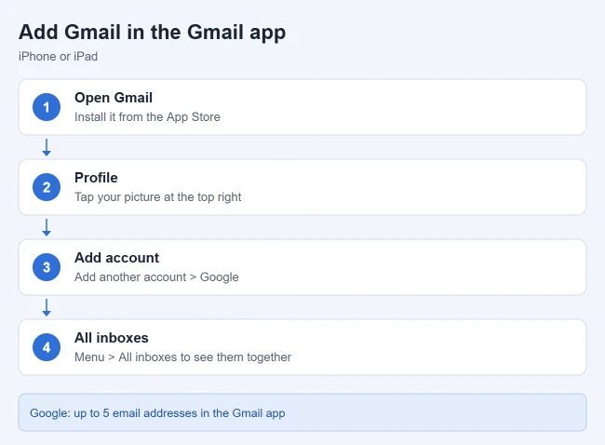605x445 pixels.
Task: Click "Add another account > Google" text
Action: coord(156,276)
